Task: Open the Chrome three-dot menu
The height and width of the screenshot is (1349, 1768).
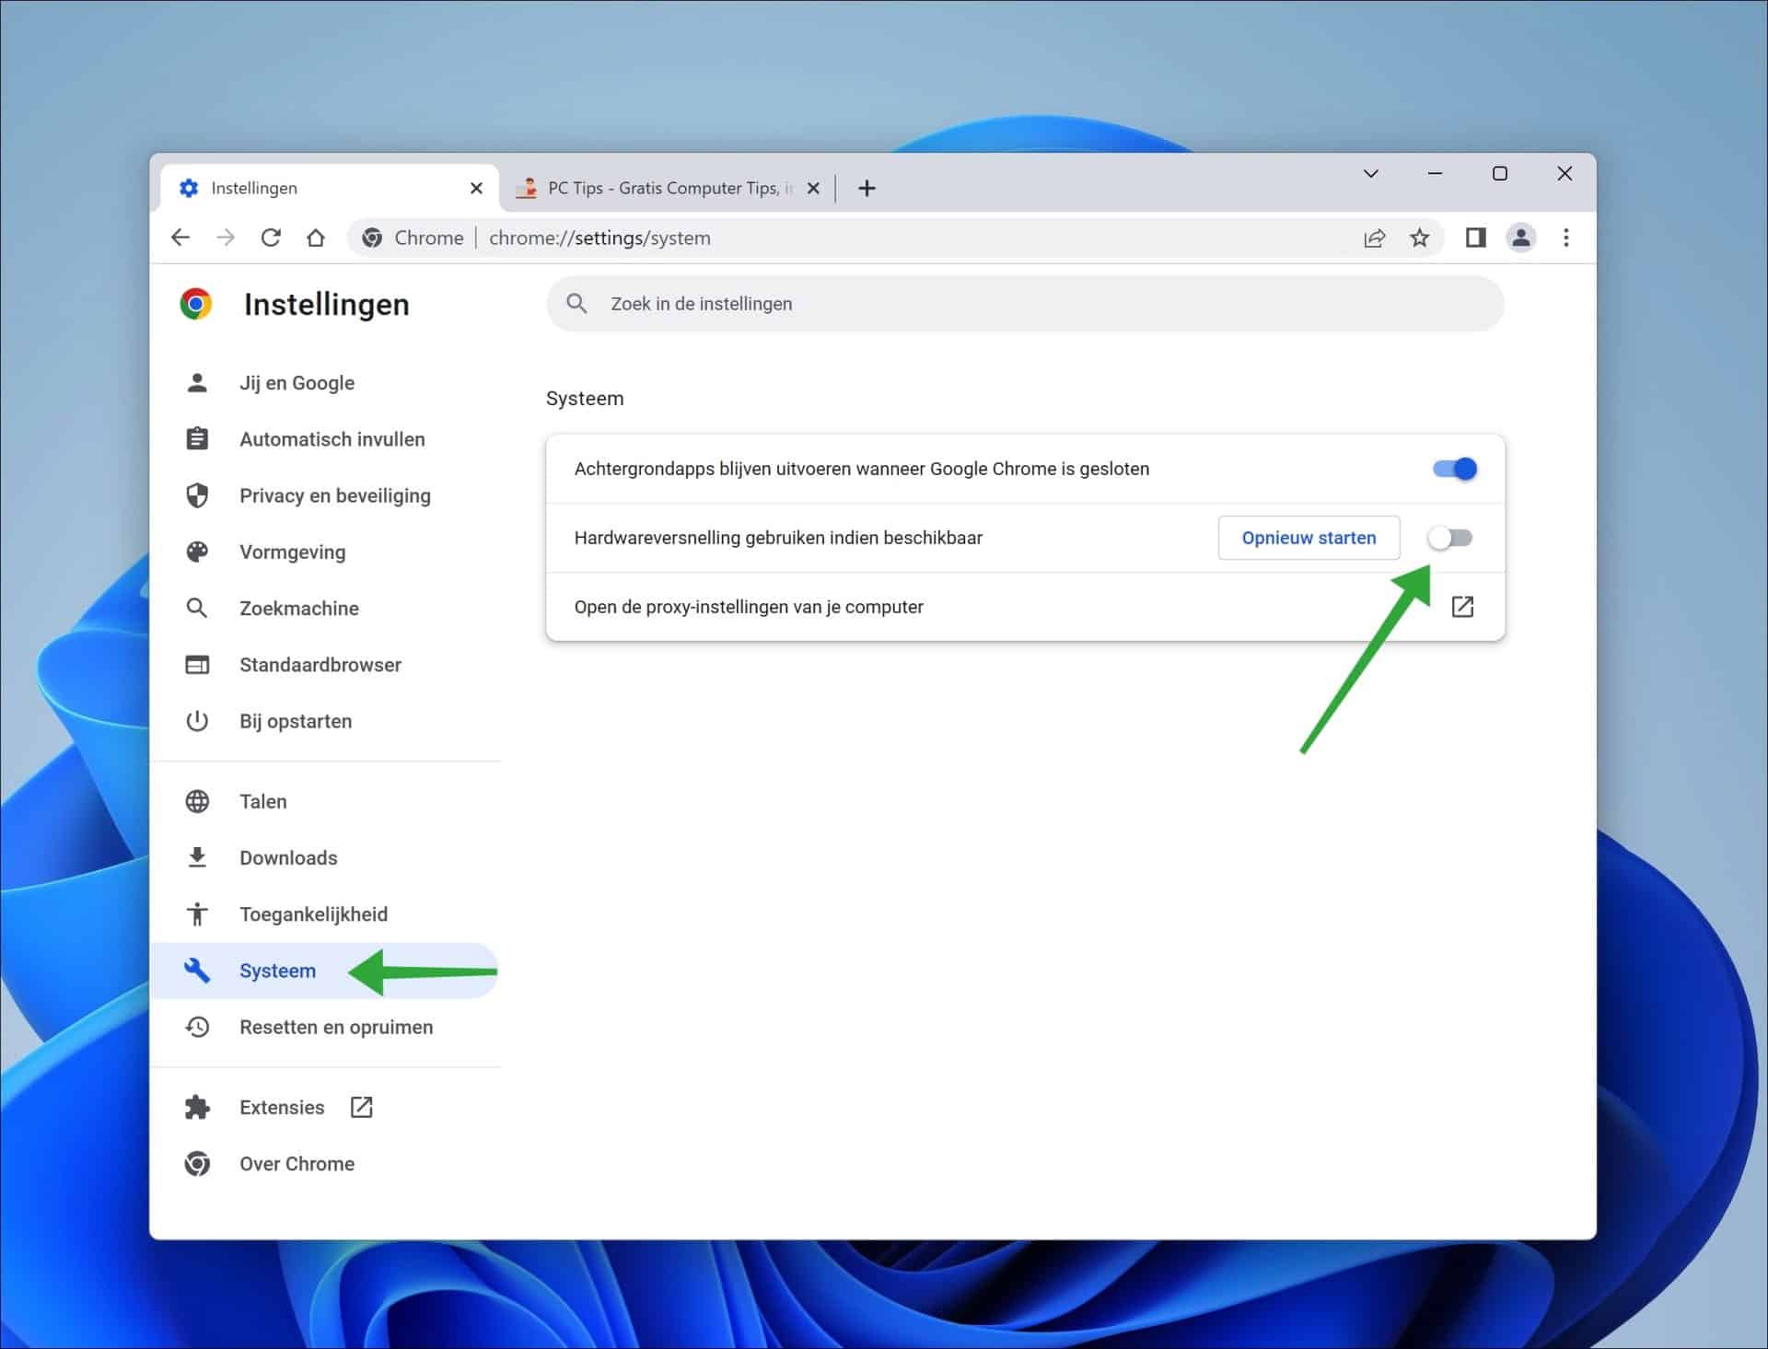Action: tap(1565, 238)
